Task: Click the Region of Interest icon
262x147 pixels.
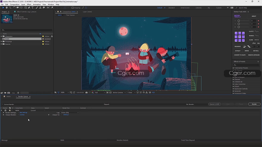Action: (x=107, y=92)
